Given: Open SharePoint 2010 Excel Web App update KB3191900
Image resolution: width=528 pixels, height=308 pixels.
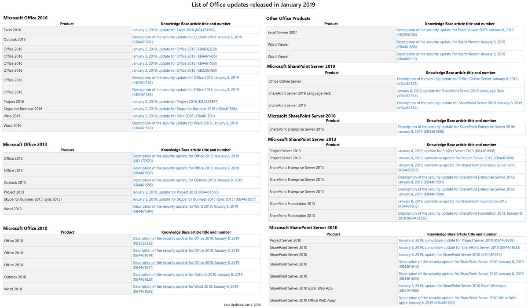Looking at the screenshot, I should click(x=452, y=288).
